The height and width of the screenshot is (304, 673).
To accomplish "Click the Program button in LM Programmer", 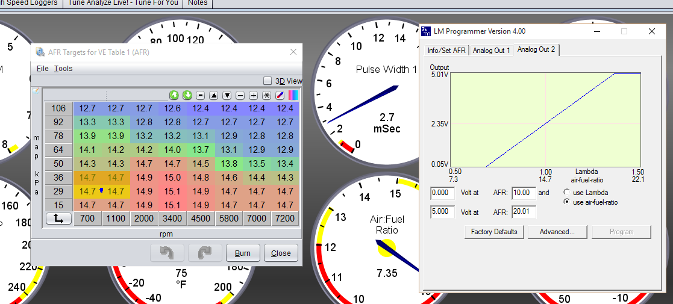I will tap(622, 232).
